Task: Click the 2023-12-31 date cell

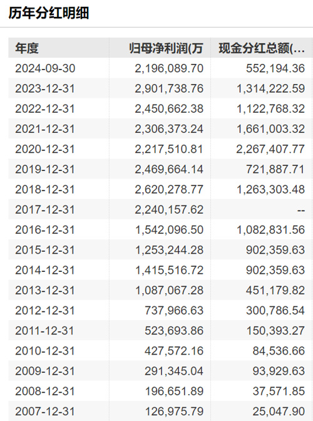Action: tap(45, 88)
